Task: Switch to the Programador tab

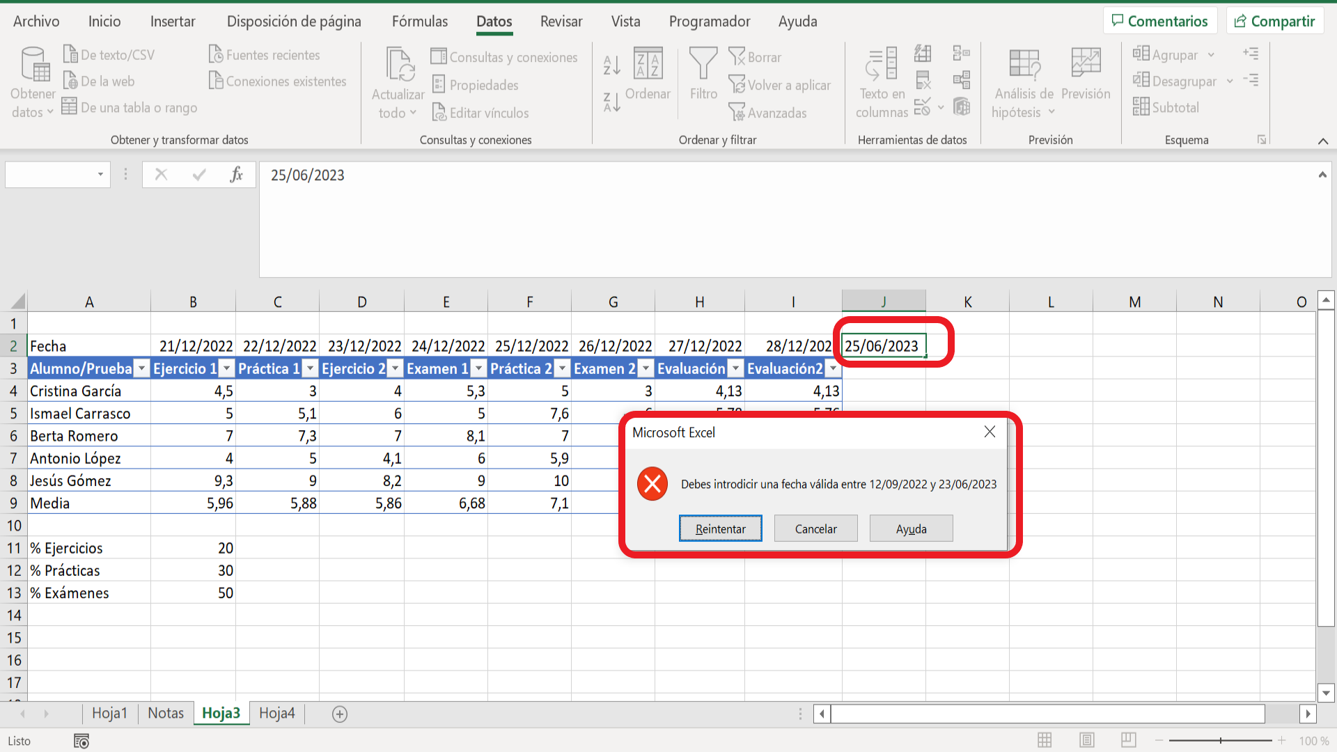Action: coord(710,22)
